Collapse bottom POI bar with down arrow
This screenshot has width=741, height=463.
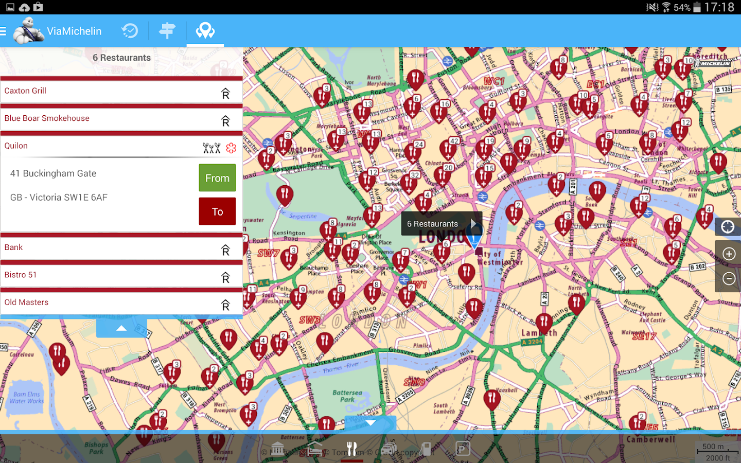(x=370, y=422)
